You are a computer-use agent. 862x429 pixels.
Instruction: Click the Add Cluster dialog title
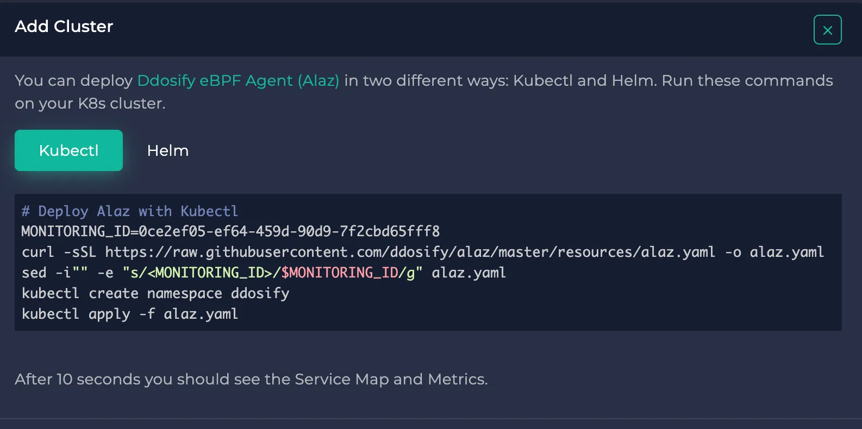point(64,26)
